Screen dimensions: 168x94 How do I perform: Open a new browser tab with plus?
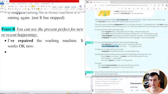pyautogui.click(x=112, y=2)
